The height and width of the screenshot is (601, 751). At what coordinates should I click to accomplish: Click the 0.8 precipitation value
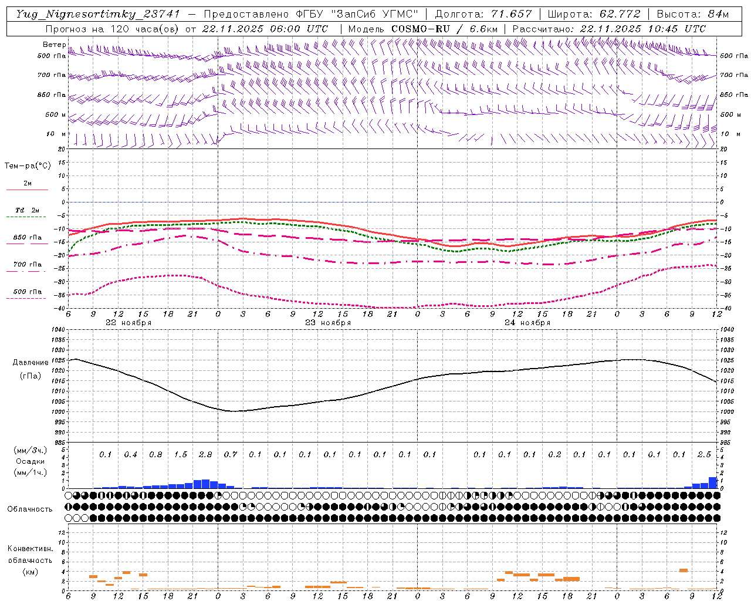[155, 455]
